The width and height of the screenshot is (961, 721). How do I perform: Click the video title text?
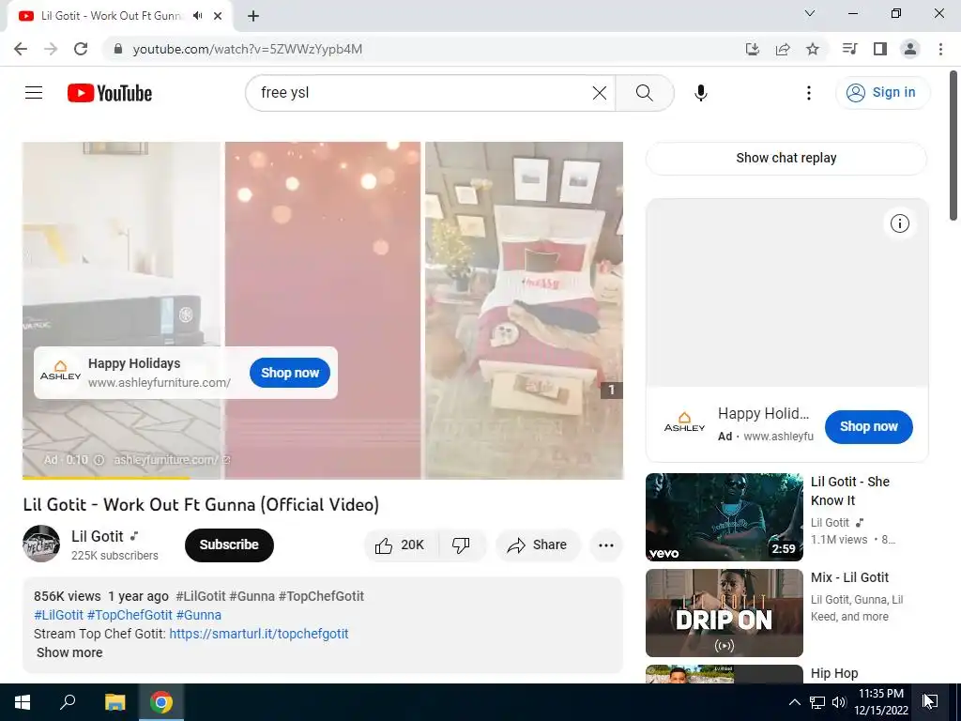tap(201, 505)
